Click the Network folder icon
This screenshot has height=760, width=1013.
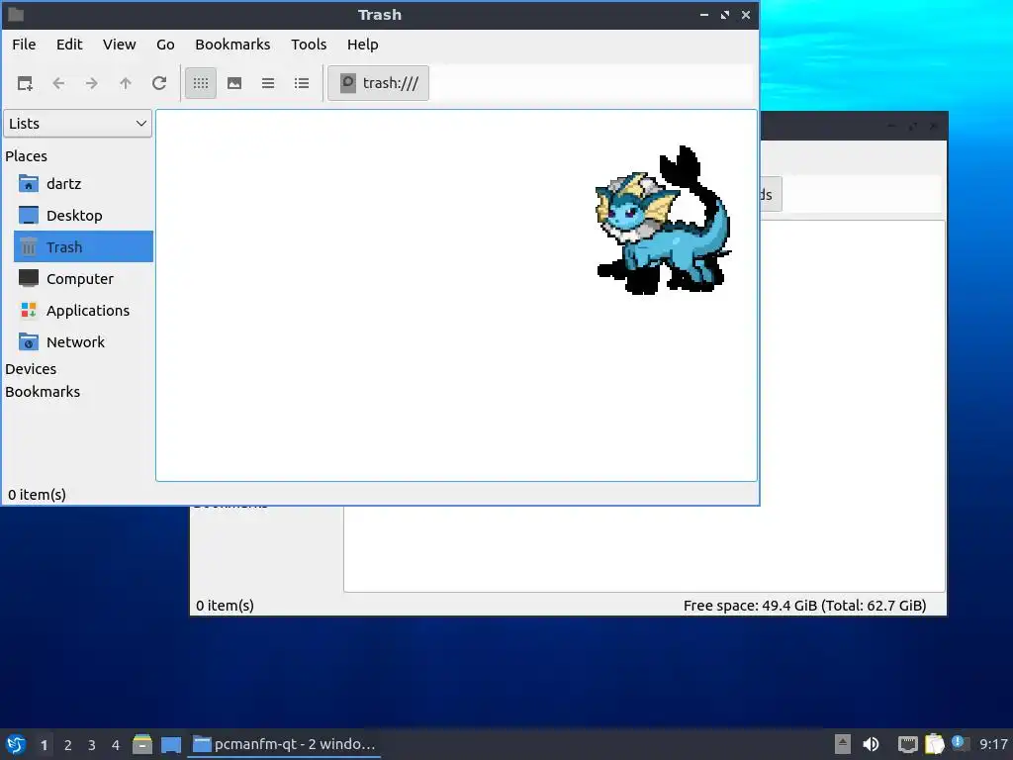[29, 341]
